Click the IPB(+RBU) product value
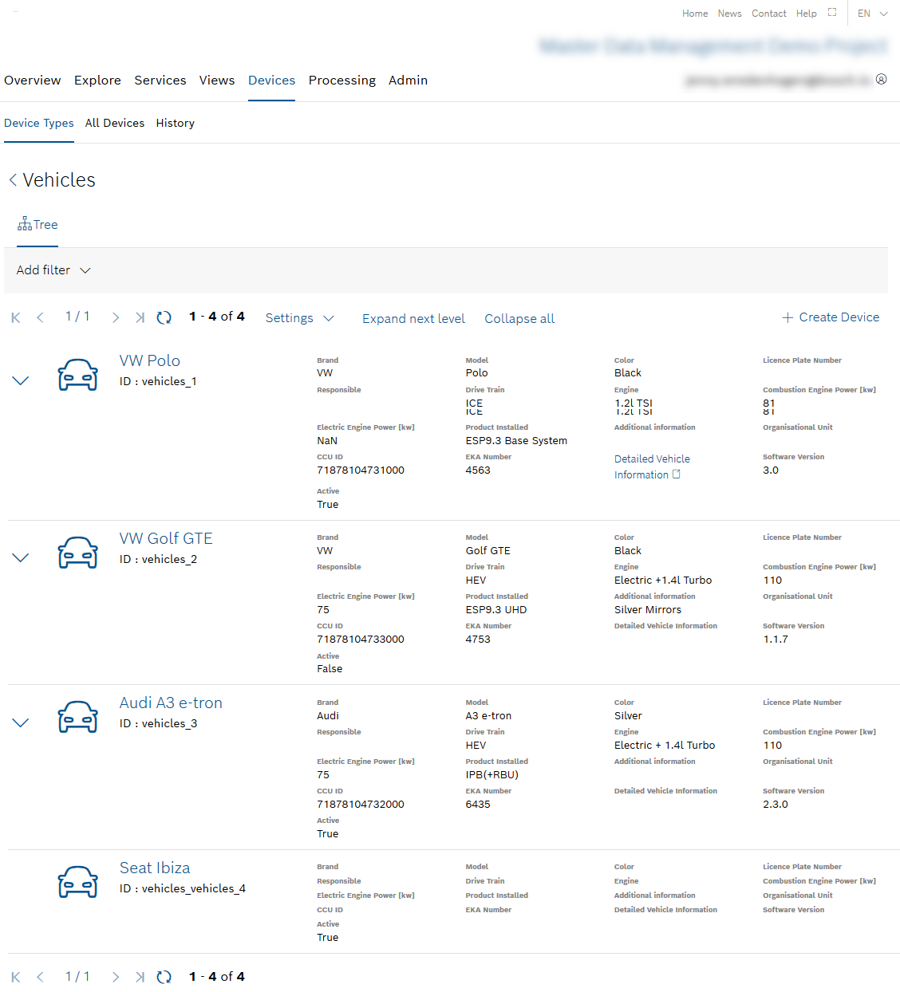 point(492,775)
